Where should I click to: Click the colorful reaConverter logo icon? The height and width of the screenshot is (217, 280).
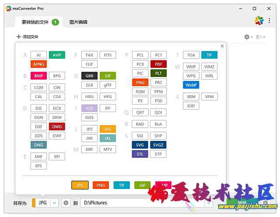tap(259, 21)
